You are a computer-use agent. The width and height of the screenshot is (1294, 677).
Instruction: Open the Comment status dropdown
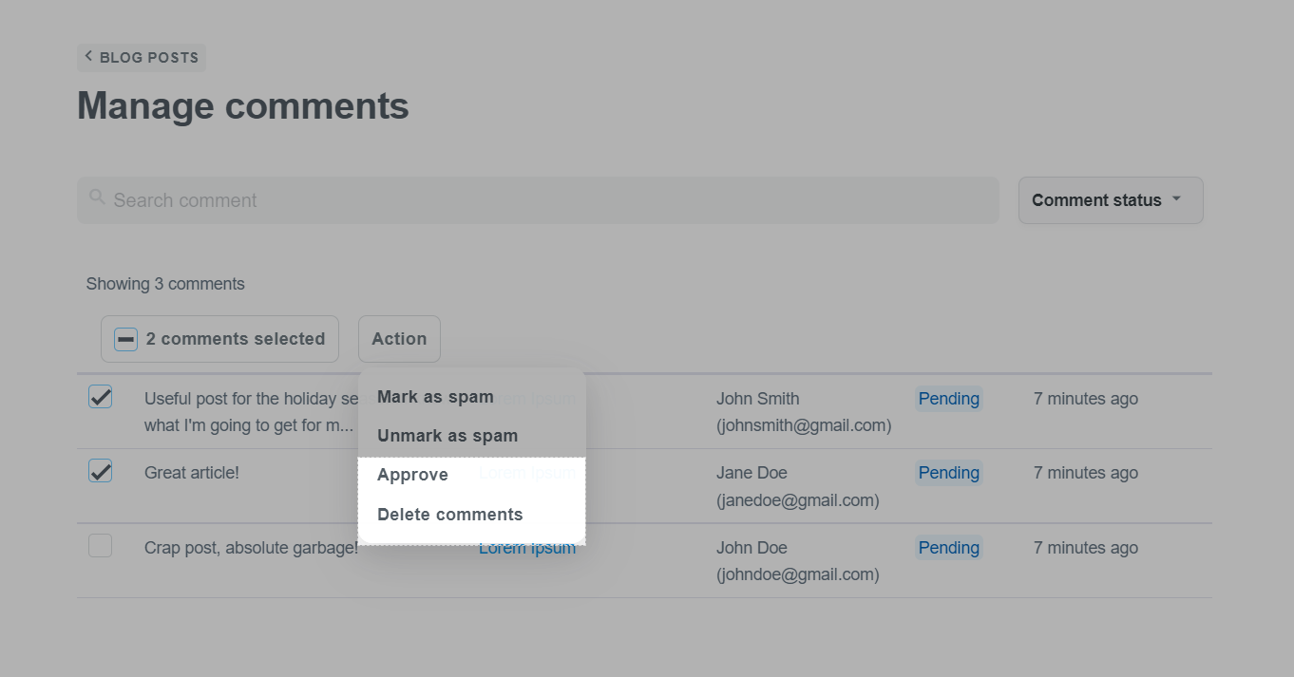[x=1110, y=200]
